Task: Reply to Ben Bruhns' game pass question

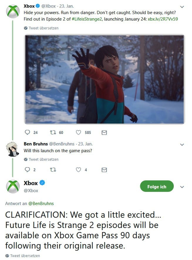Action: (27, 170)
